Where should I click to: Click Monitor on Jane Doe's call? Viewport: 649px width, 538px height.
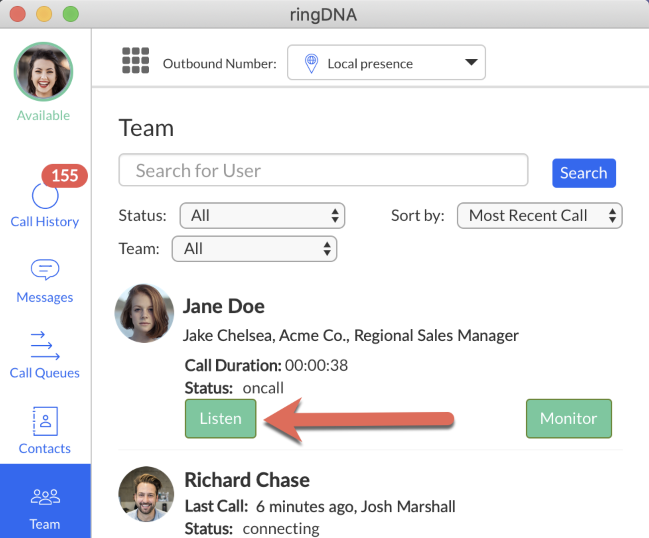coord(569,419)
